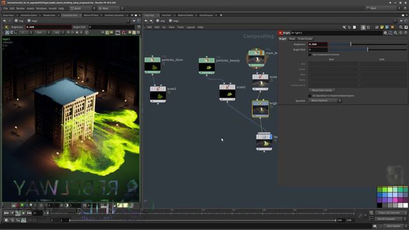Open the Edit menu in main menu bar
The image size is (409, 230).
pos(12,8)
